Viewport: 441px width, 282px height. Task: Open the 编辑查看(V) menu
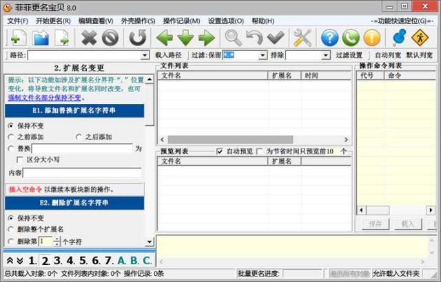[x=96, y=21]
